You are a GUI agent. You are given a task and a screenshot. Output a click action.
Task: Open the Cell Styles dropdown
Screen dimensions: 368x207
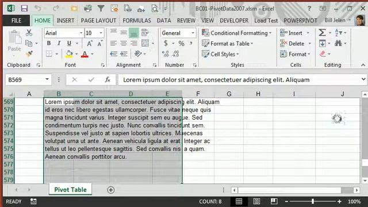220,54
